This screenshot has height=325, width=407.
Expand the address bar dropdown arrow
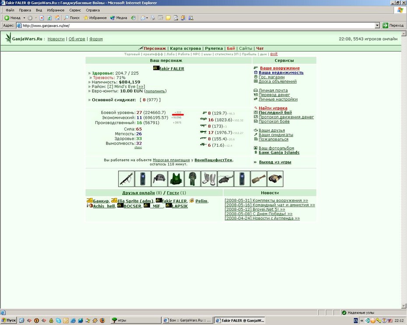pyautogui.click(x=377, y=25)
